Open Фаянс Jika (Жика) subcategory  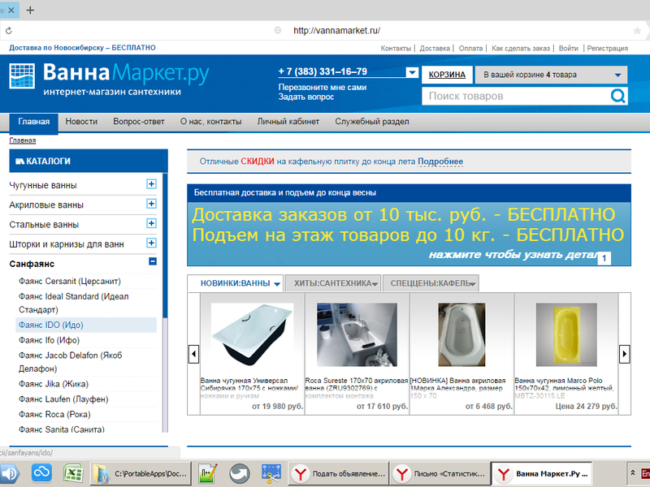click(54, 384)
